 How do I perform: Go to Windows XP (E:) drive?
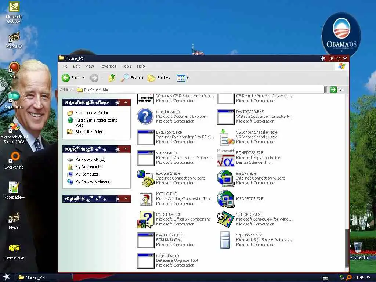90,159
